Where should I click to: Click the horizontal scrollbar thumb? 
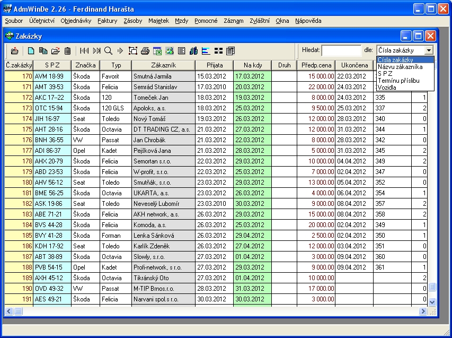tap(18, 311)
